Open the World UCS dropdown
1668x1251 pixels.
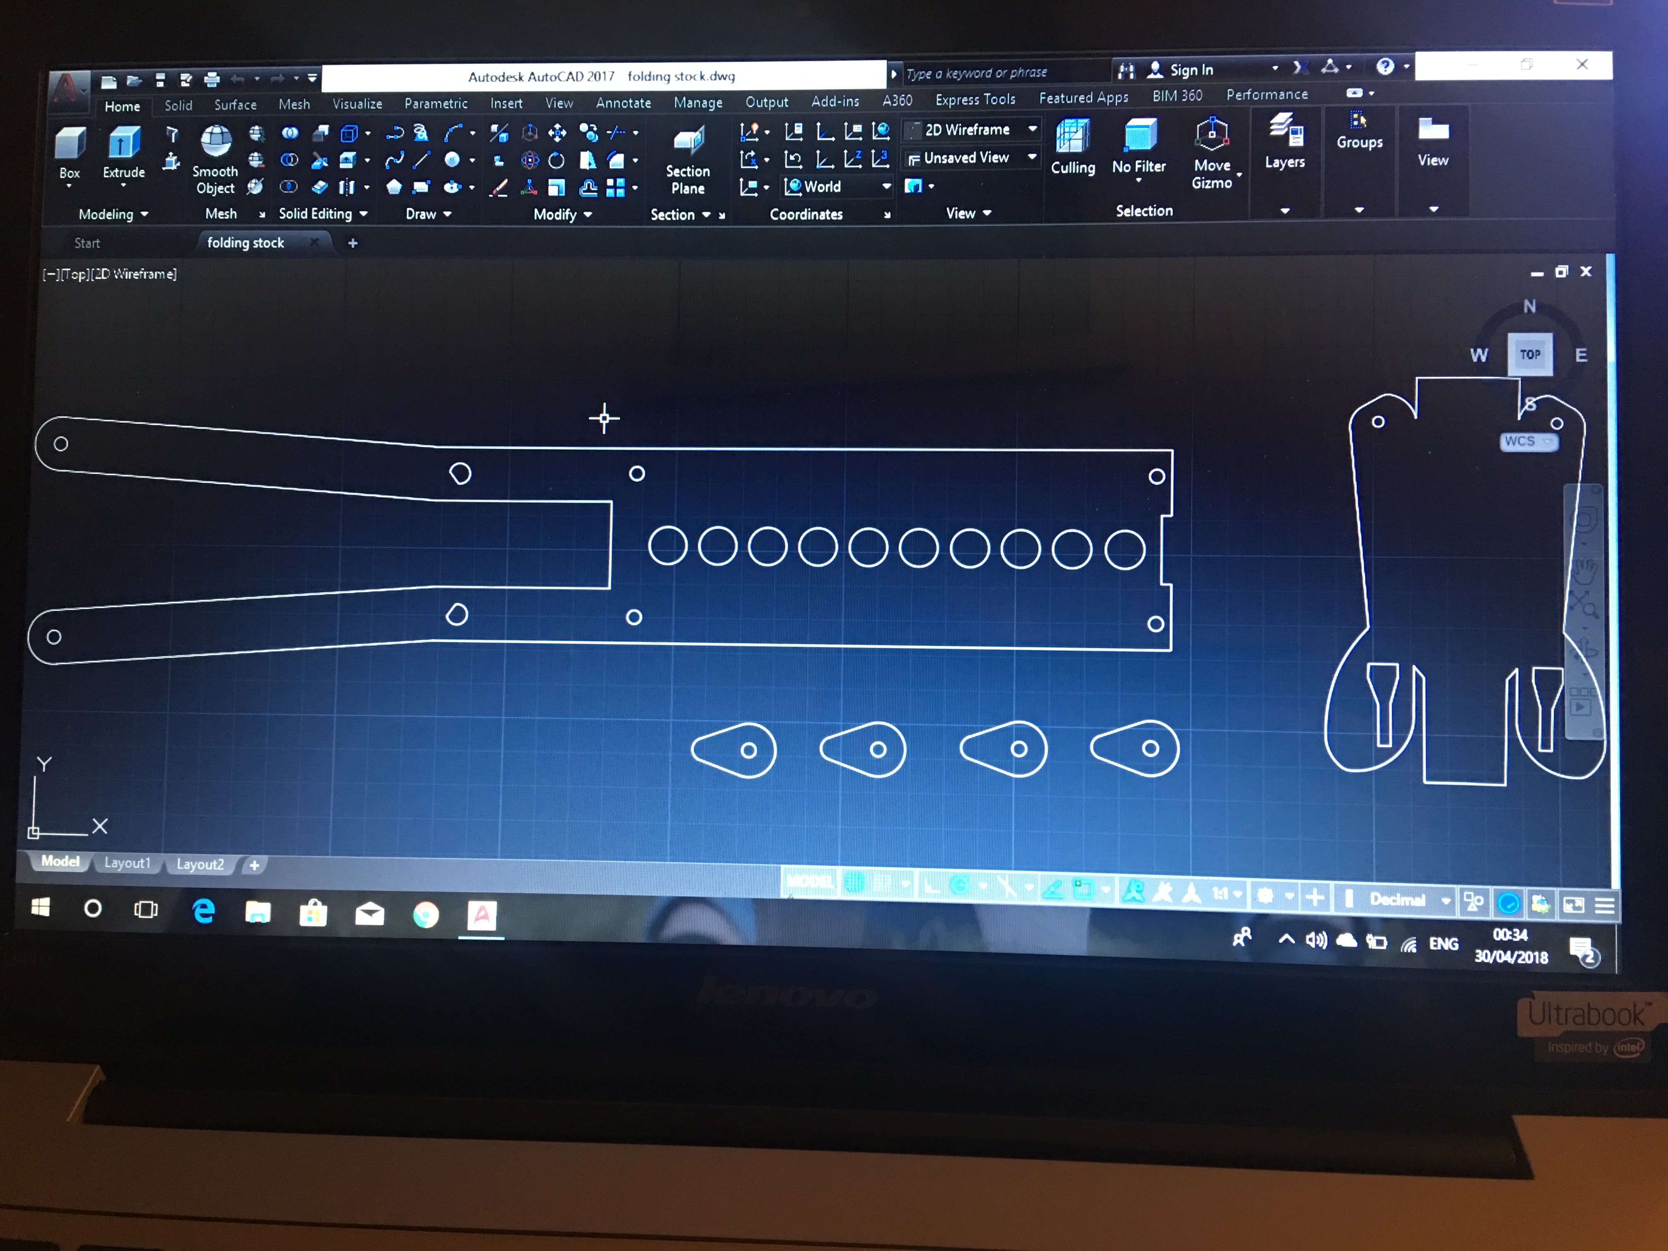pos(838,186)
